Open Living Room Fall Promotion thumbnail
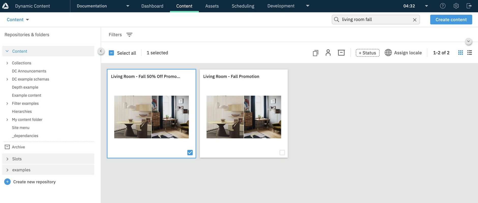The image size is (478, 203). tap(244, 117)
